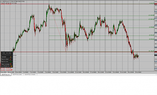Click the 24 Jul 16:00 time axis label

click(123, 72)
